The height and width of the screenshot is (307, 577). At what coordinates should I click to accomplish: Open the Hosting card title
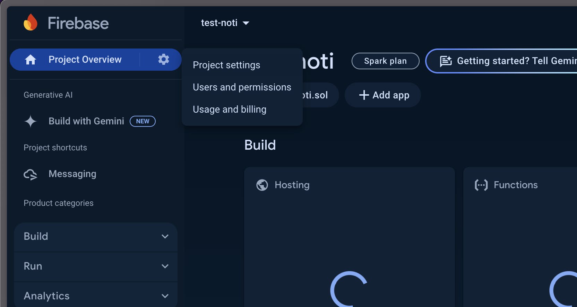tap(292, 185)
